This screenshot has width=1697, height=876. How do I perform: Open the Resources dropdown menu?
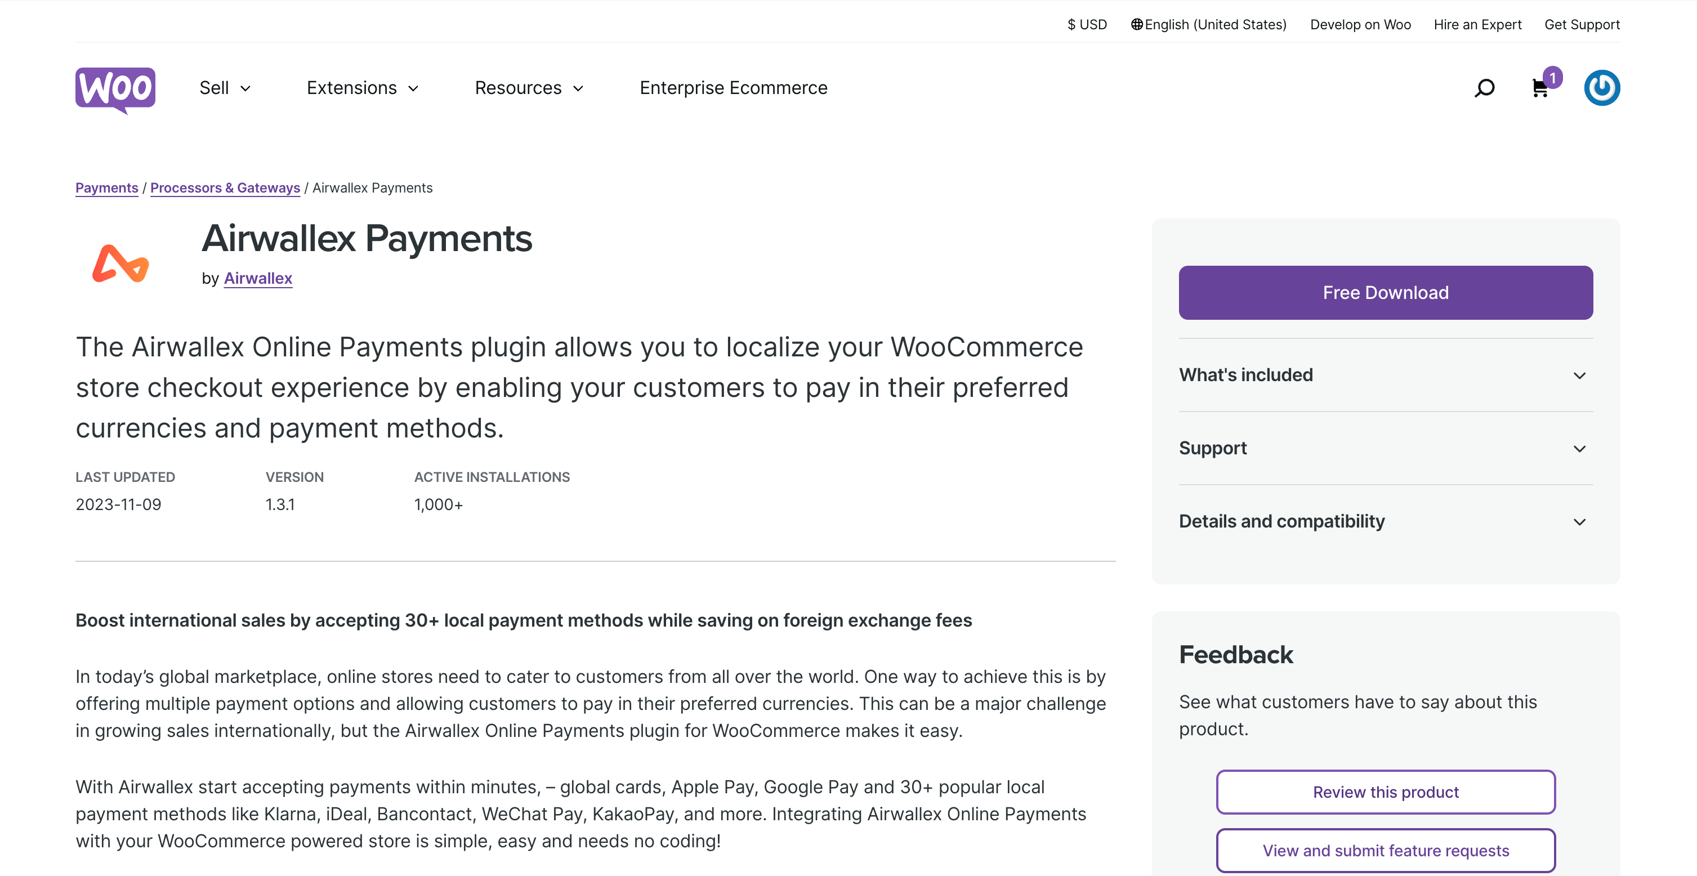tap(529, 88)
